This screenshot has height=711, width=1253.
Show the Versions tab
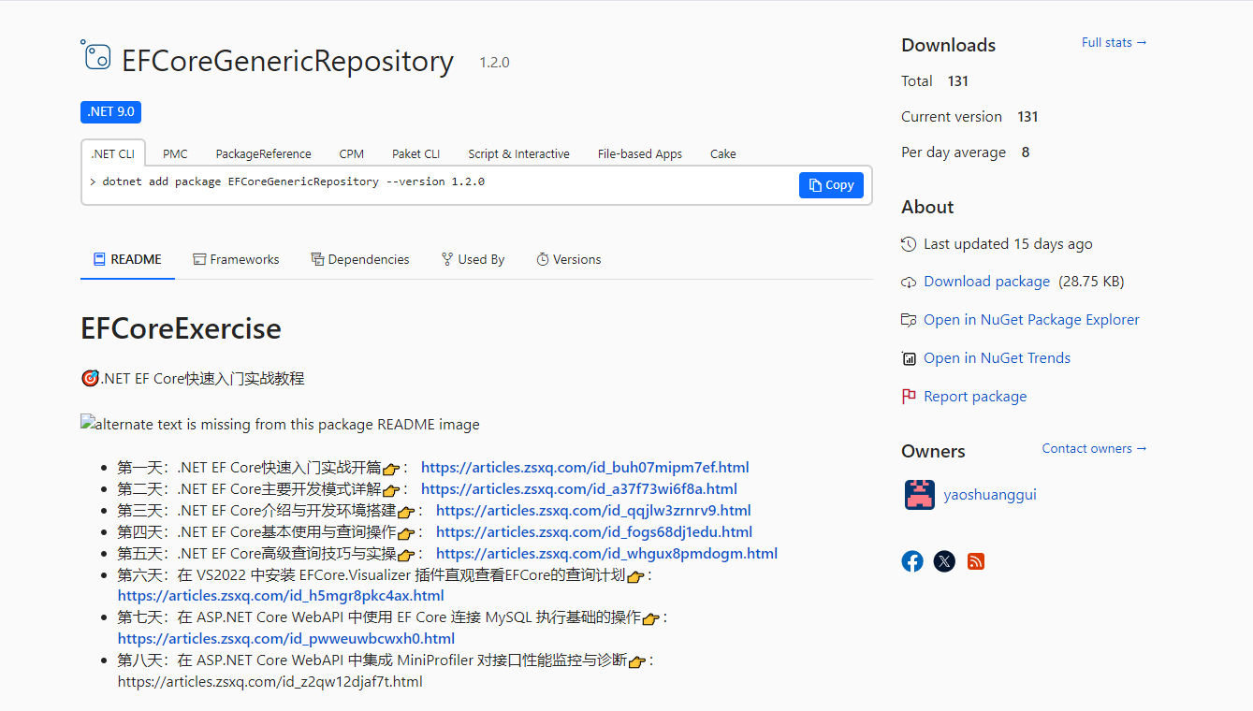568,260
